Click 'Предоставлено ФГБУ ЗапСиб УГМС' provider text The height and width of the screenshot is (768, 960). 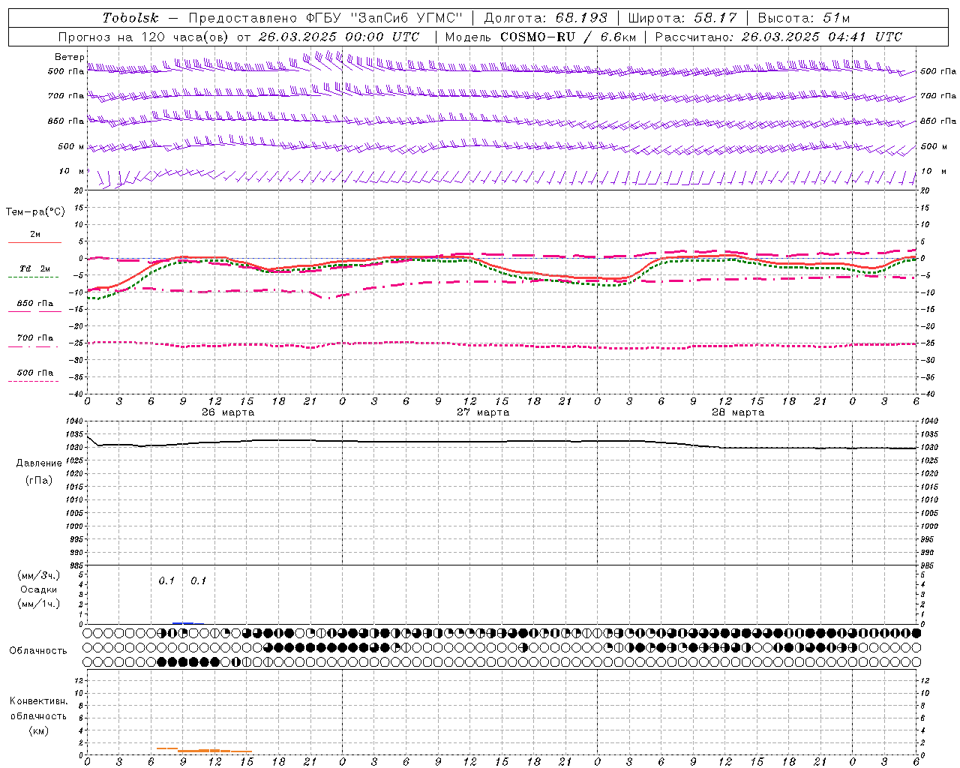tap(325, 18)
